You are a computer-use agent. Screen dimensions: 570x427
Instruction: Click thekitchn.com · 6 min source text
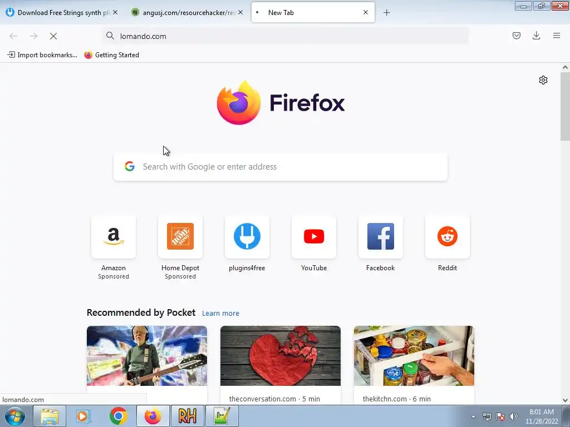tap(396, 399)
